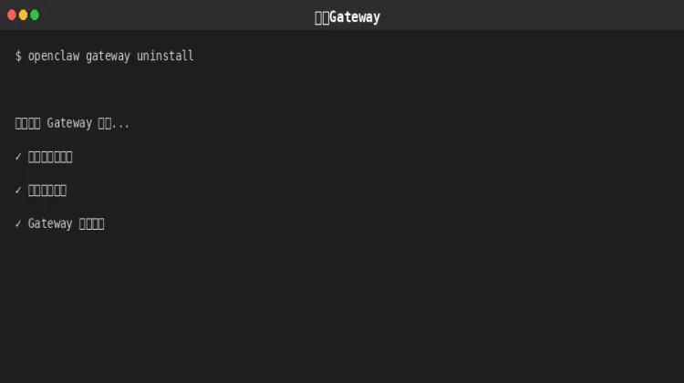Click the two box characters before the ellipsis
This screenshot has width=684, height=383.
(104, 123)
